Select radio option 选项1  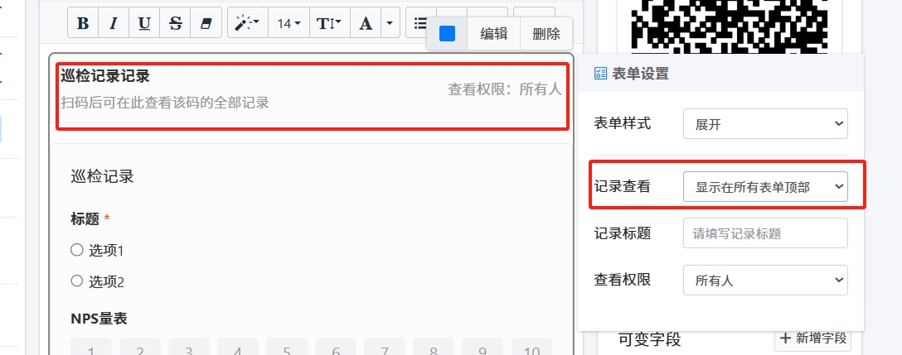77,250
